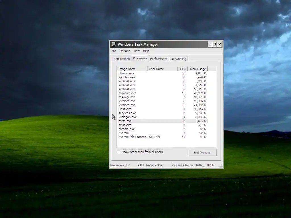Close the Windows Task Manager window
Viewport: 291px width, 218px height.
[220, 44]
